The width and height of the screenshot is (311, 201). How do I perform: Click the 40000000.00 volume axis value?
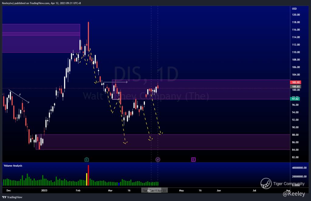point(299,168)
